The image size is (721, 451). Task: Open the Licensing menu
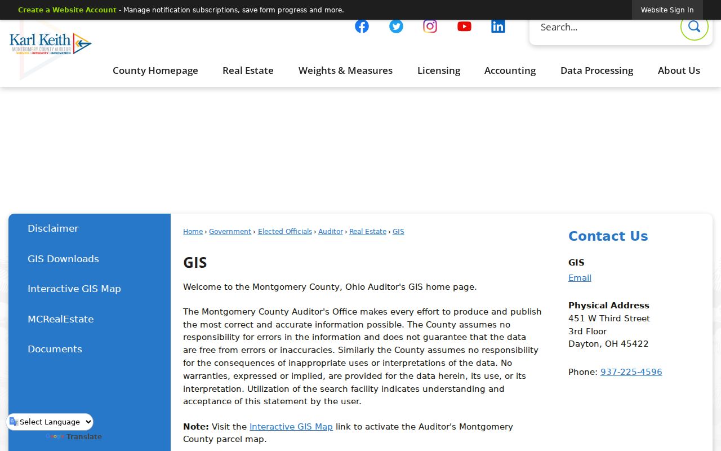coord(439,70)
